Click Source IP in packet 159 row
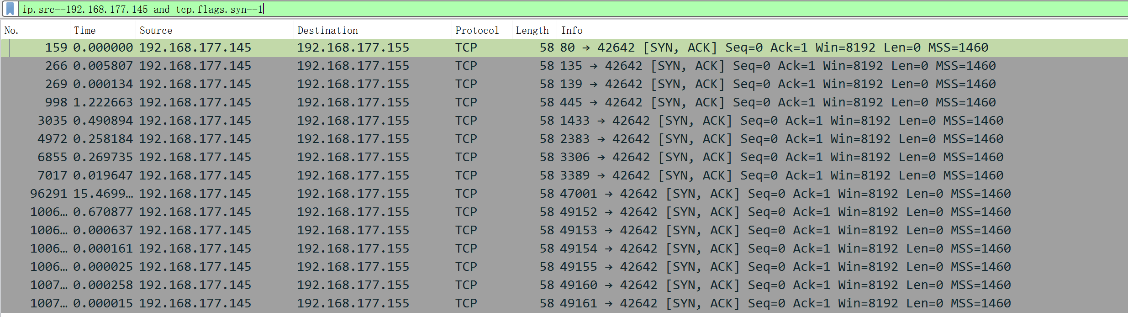Image resolution: width=1128 pixels, height=317 pixels. coord(195,48)
